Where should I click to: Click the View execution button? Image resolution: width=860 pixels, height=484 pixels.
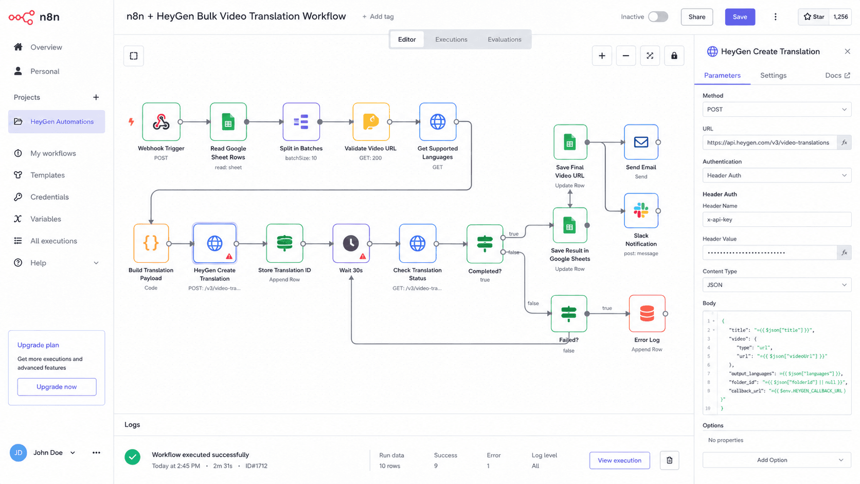(619, 460)
